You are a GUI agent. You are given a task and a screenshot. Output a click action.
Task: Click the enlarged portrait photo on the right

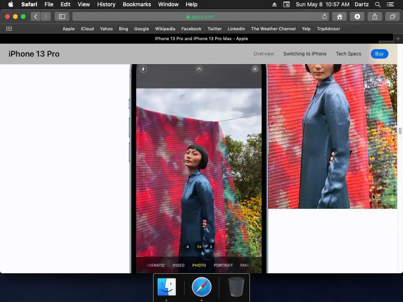coord(332,136)
